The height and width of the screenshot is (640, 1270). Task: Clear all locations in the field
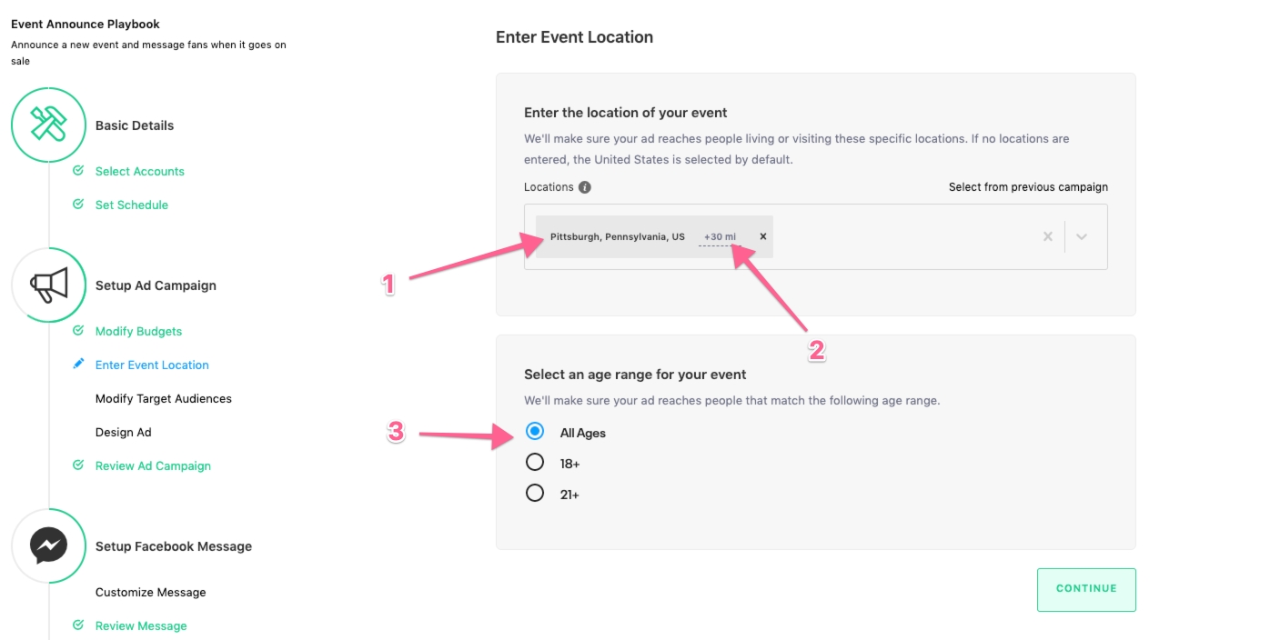1048,236
